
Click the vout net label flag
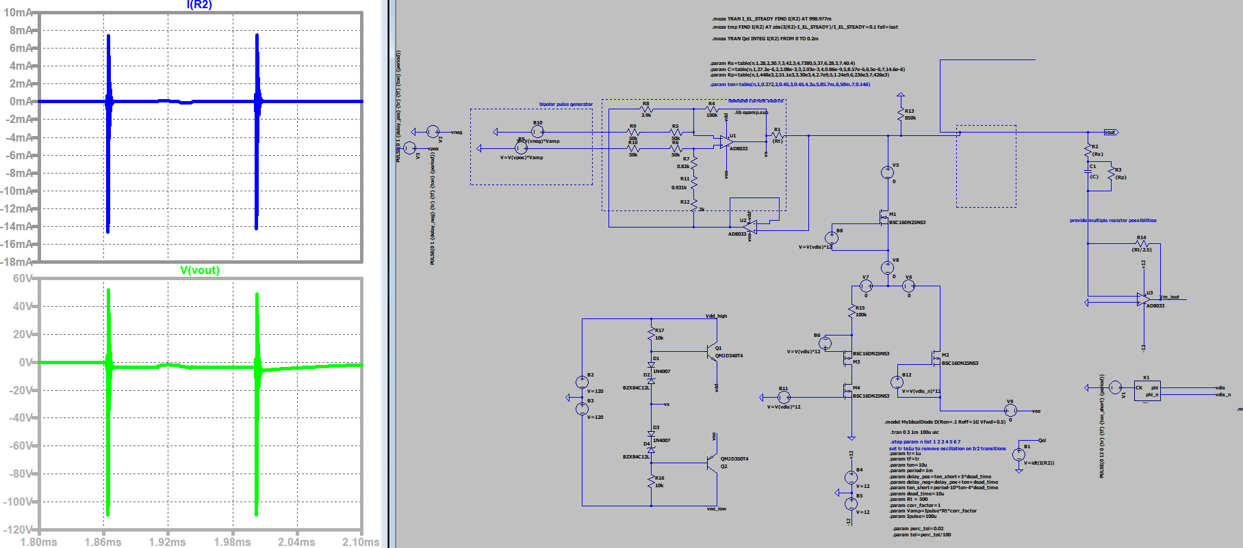tap(1110, 132)
